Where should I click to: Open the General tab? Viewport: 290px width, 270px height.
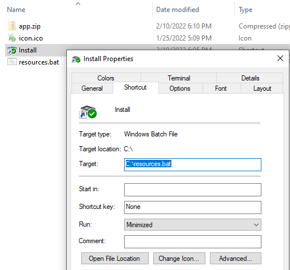(92, 88)
